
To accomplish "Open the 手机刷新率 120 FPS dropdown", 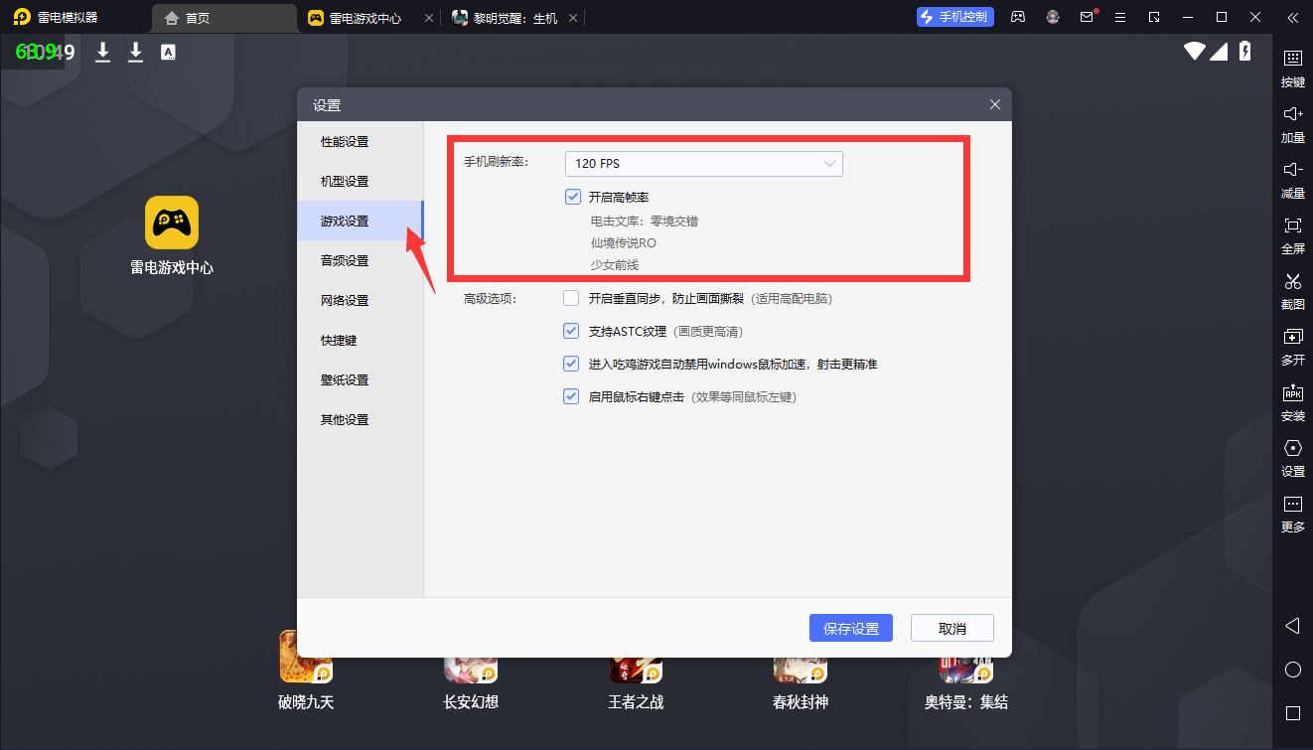I will coord(703,164).
